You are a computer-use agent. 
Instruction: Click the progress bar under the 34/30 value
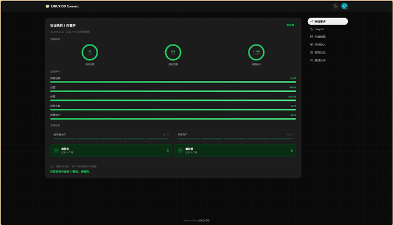[173, 91]
